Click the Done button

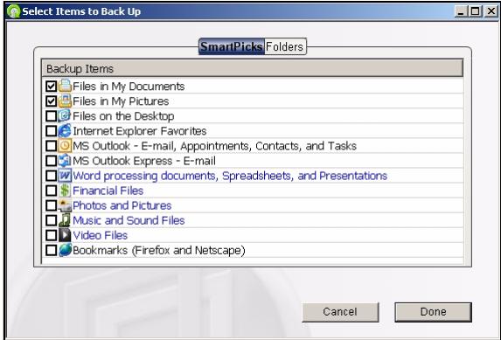(x=434, y=312)
